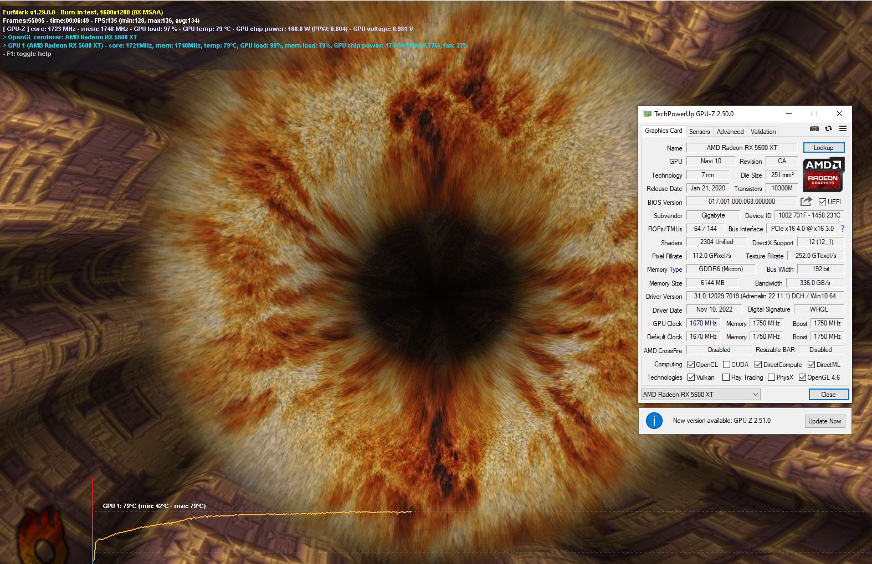Open the Advanced tab
872x564 pixels.
click(730, 132)
